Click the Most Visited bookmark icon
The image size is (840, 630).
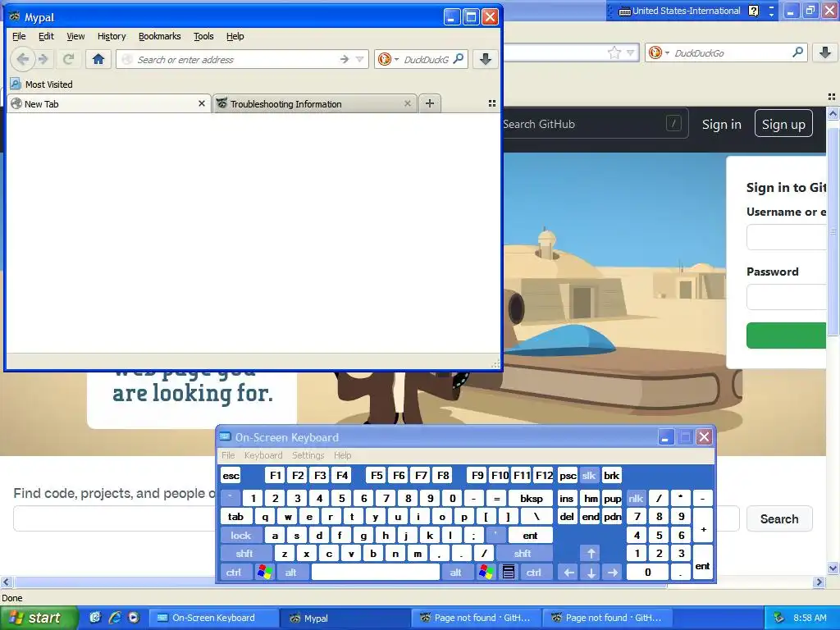(x=16, y=84)
